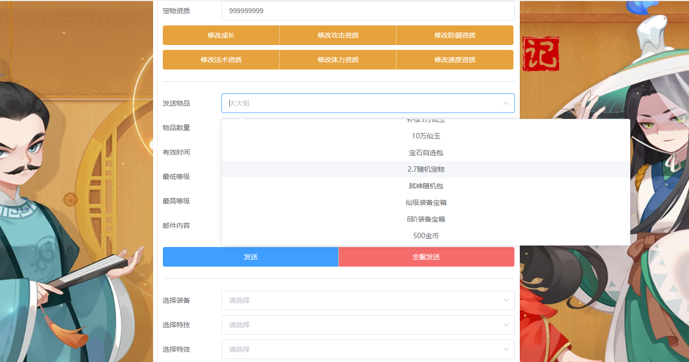Select the 500金币 option

426,236
